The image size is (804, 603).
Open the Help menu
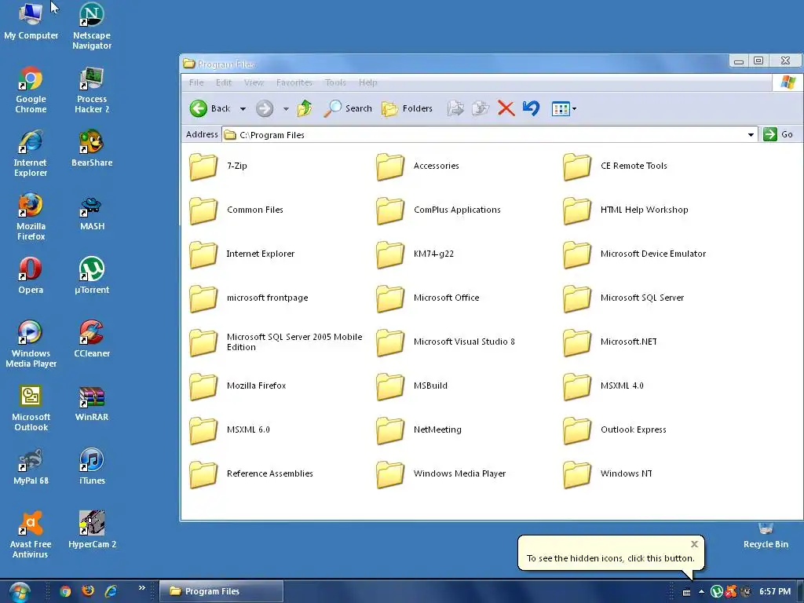[367, 82]
